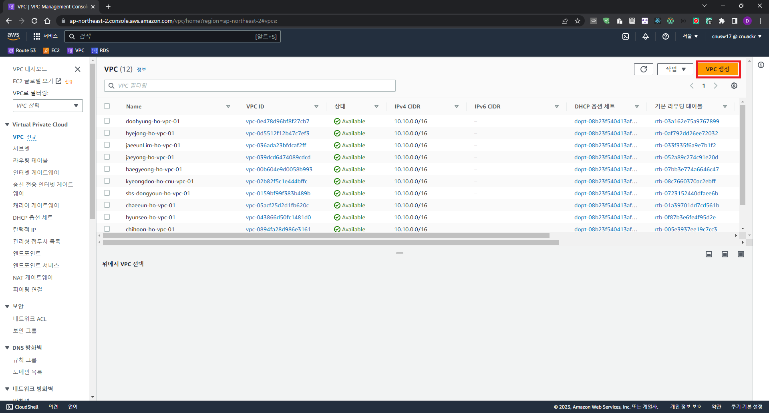Screen dimensions: 769x413
Task: Click the VPC 생성 button
Action: (718, 69)
